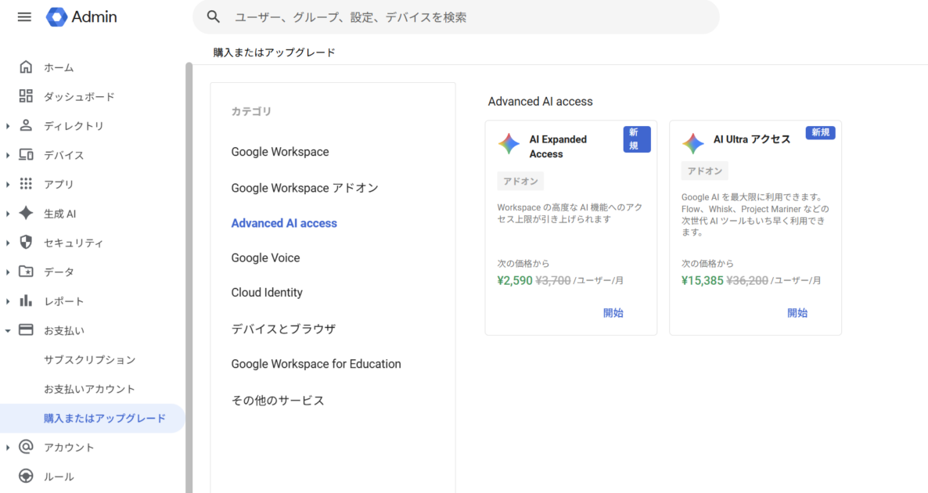Image resolution: width=928 pixels, height=493 pixels.
Task: Click the レポート bar chart icon
Action: coord(26,300)
